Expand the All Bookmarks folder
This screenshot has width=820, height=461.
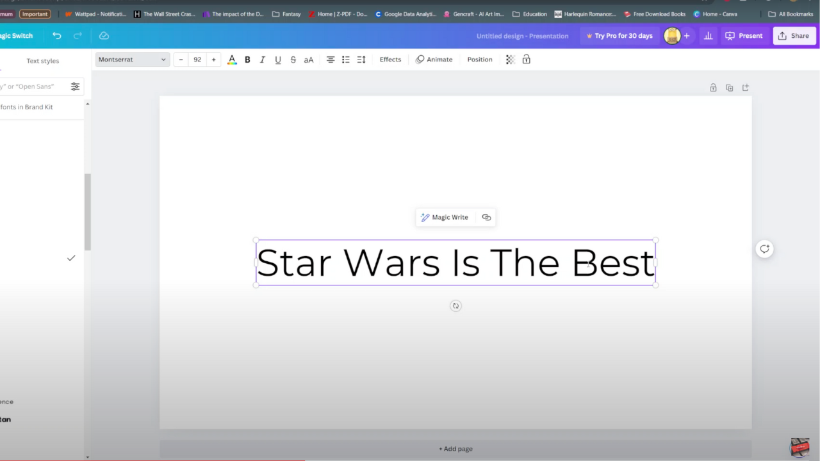tap(791, 14)
